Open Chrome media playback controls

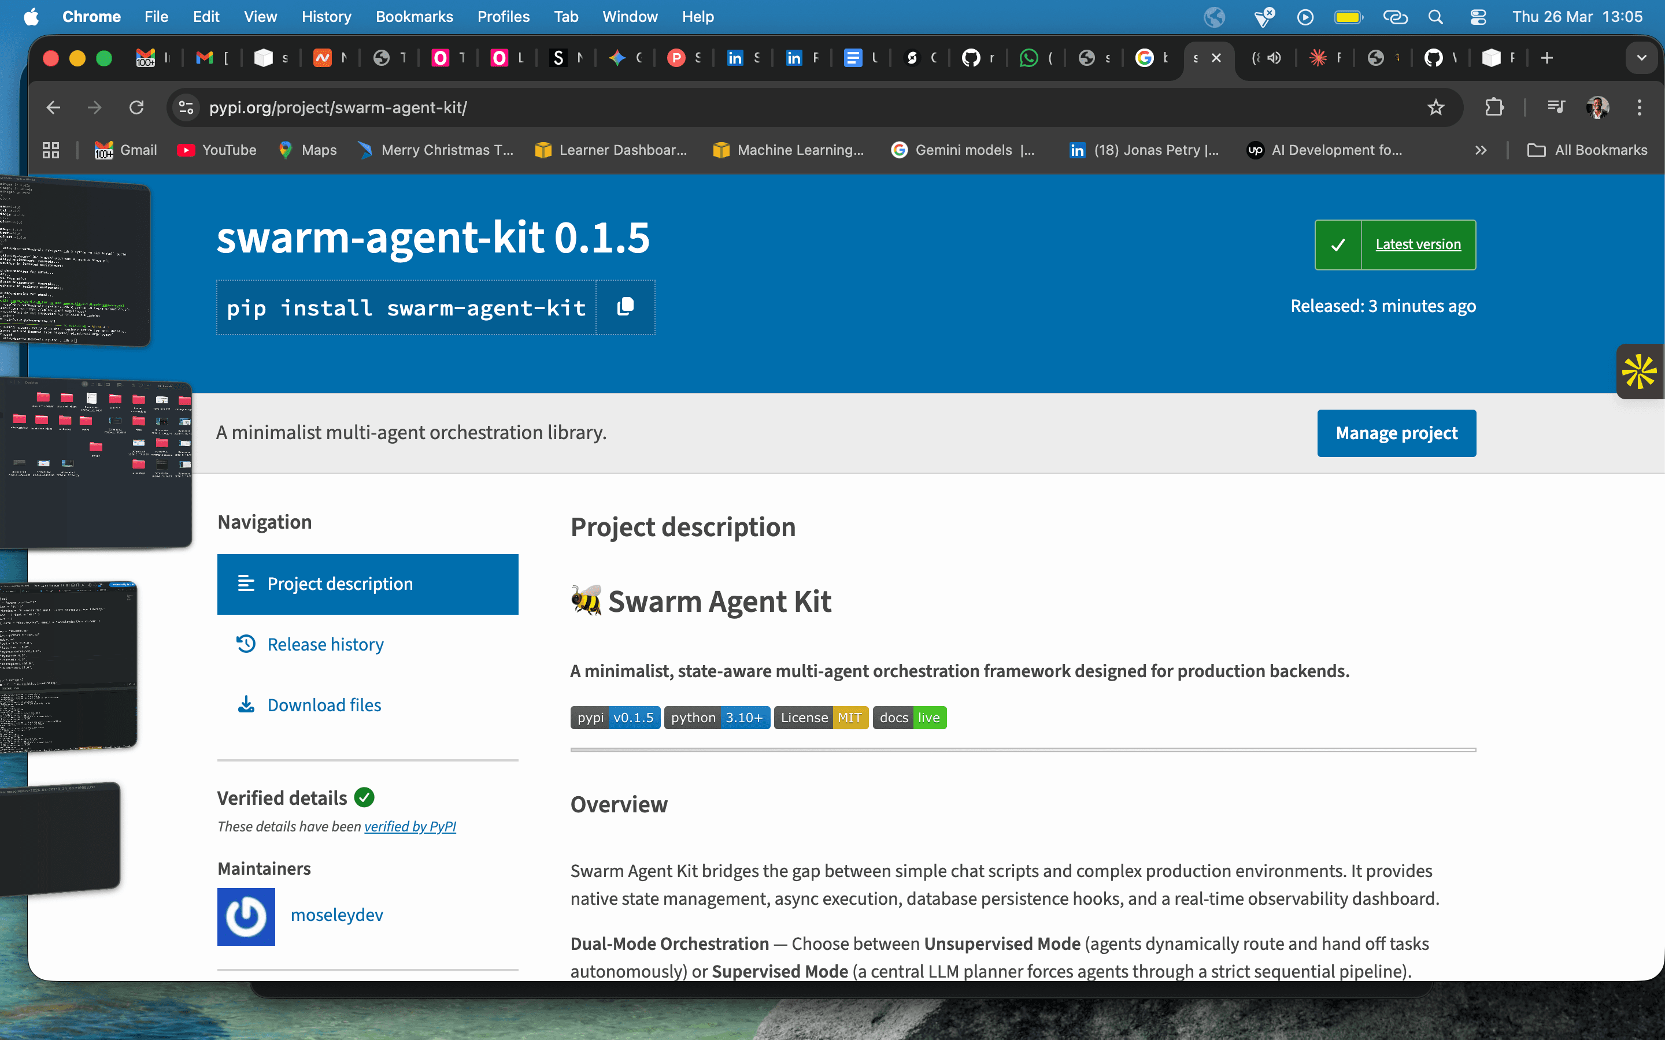tap(1556, 107)
